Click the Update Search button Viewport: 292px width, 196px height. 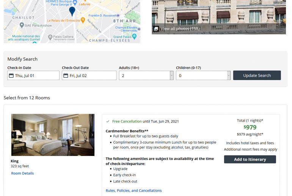pyautogui.click(x=257, y=76)
